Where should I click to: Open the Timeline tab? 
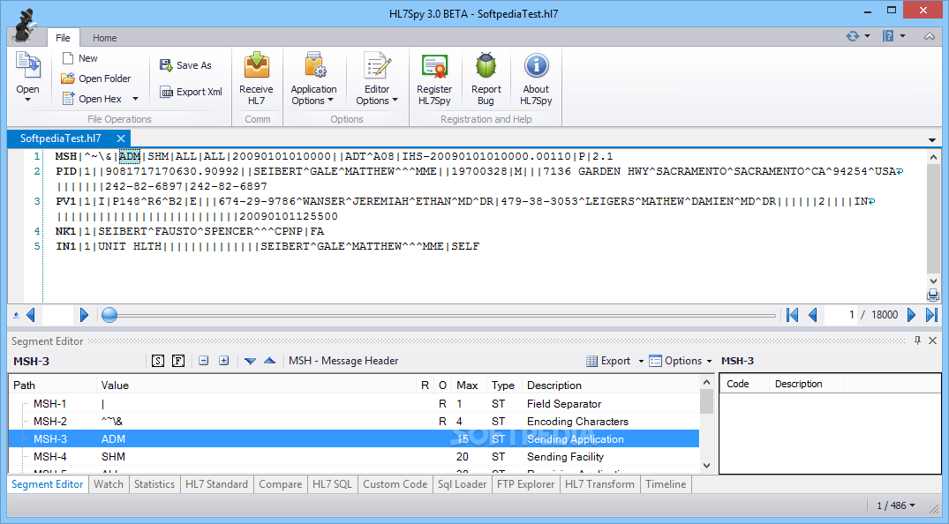tap(666, 484)
